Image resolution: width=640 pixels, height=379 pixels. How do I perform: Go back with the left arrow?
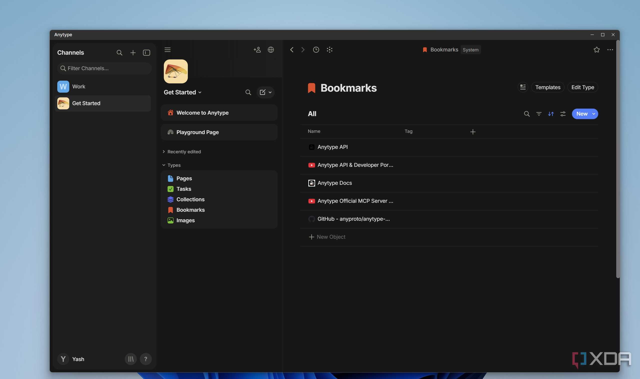coord(292,49)
